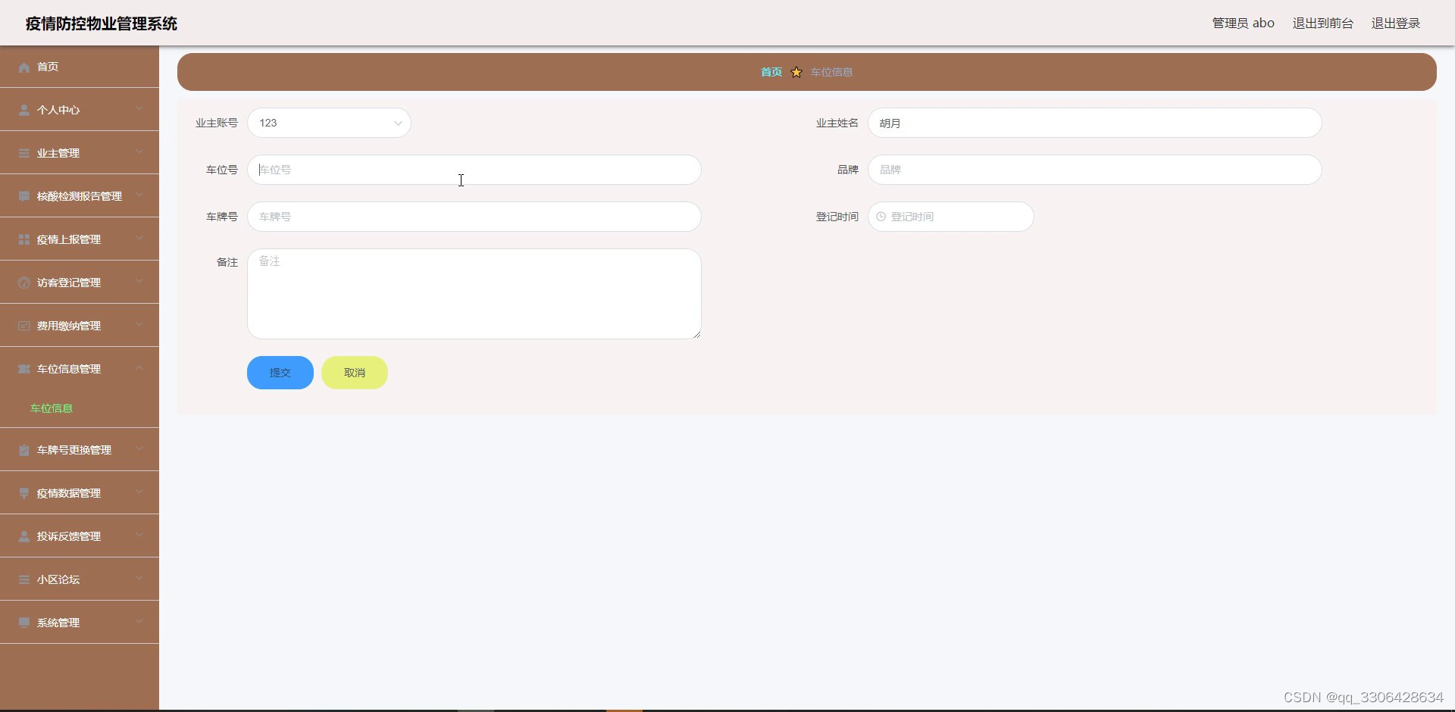Open the 登记时间 date picker field
Viewport: 1455px width, 712px height.
click(951, 217)
